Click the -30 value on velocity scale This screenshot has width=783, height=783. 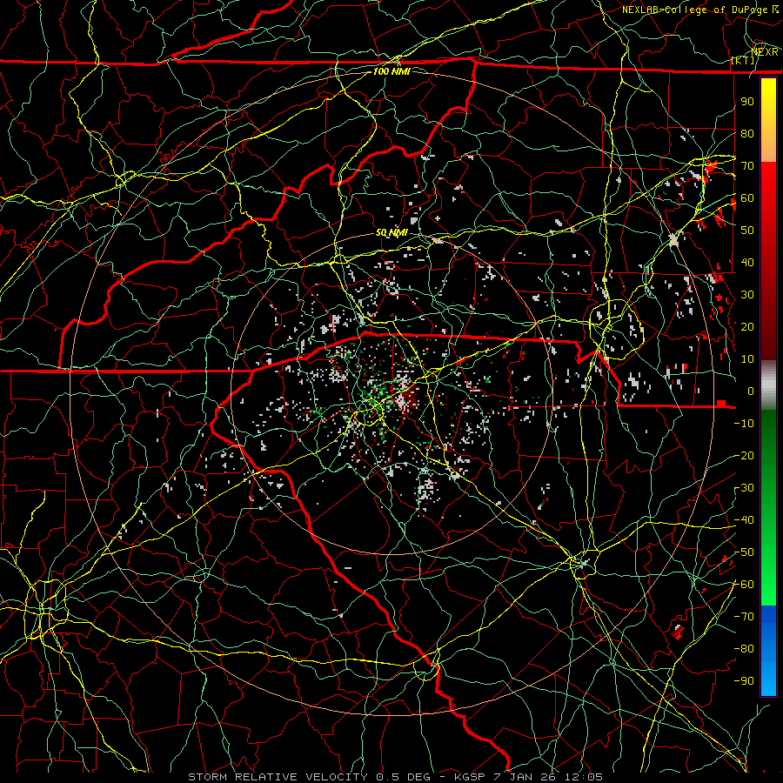[x=744, y=488]
